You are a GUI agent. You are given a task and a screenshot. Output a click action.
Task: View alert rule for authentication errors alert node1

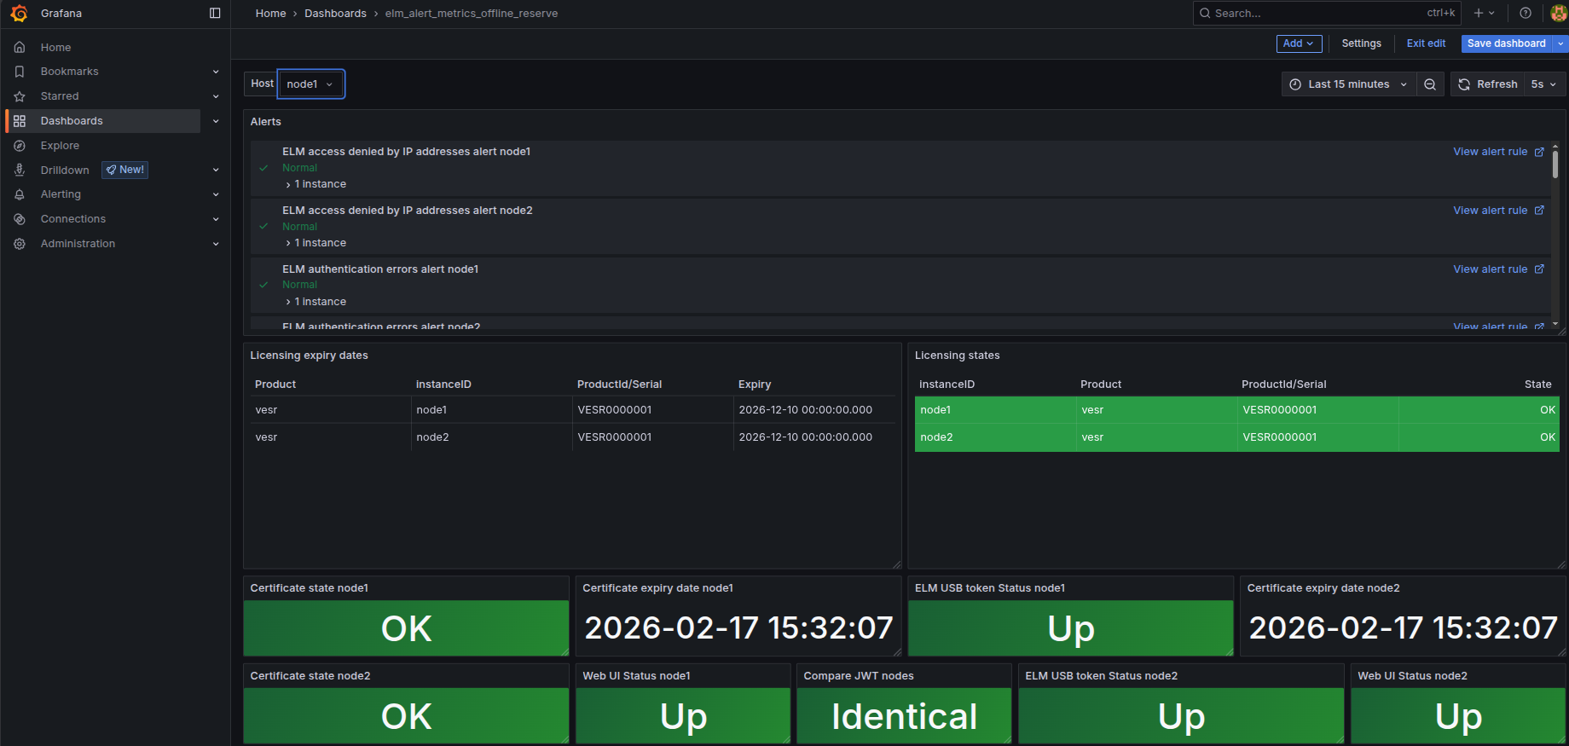click(1498, 269)
